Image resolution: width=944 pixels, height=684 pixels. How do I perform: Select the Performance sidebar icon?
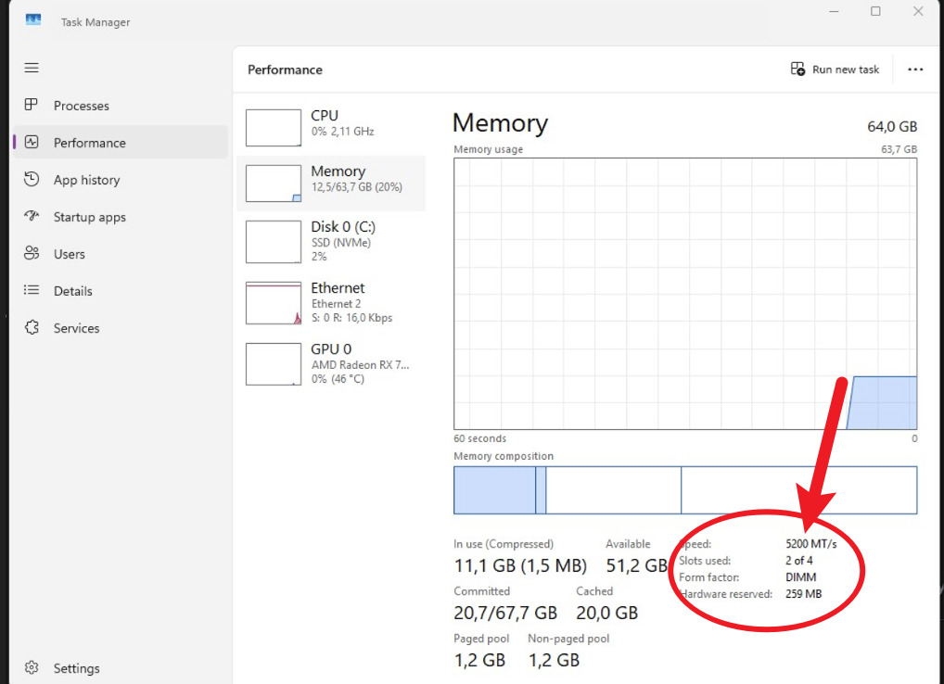point(32,143)
